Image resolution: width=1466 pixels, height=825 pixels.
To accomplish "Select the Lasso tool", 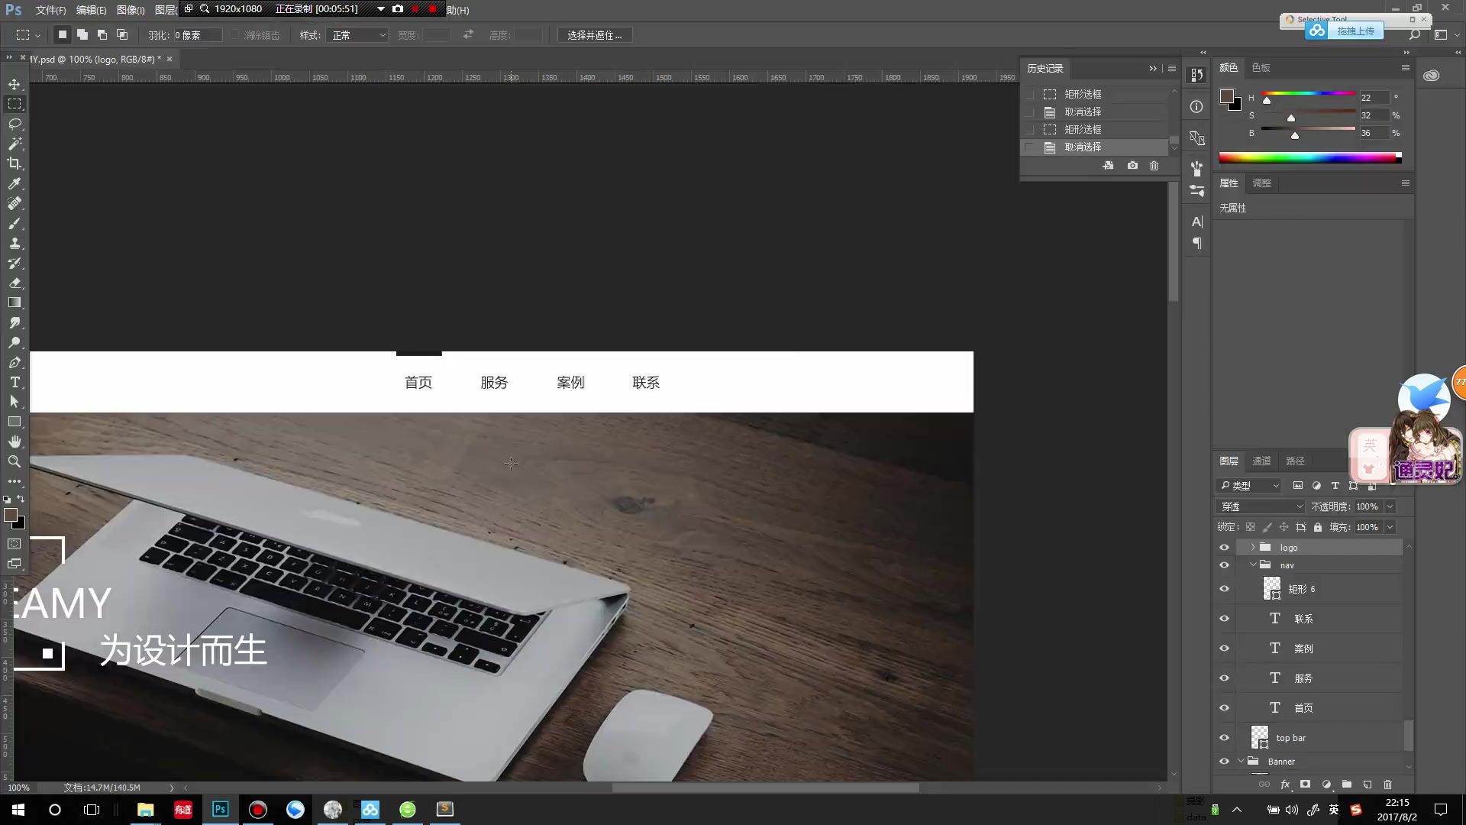I will click(x=15, y=124).
